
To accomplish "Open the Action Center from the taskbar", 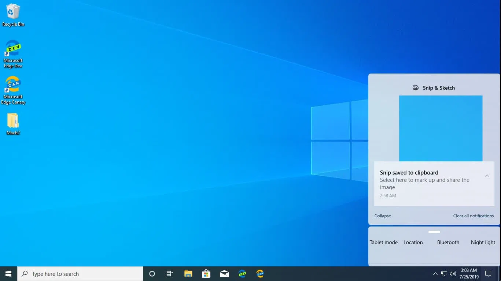I will 488,273.
